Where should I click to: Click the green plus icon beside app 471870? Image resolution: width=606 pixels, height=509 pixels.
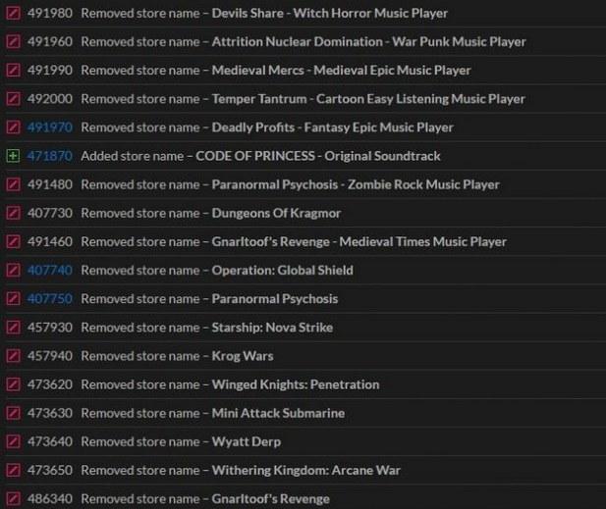13,156
